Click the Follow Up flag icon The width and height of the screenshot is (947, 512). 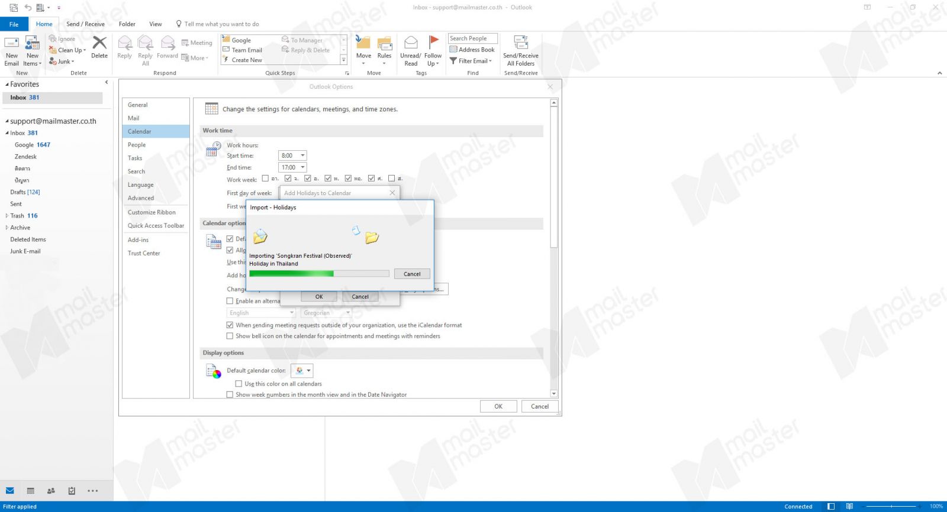[x=433, y=43]
